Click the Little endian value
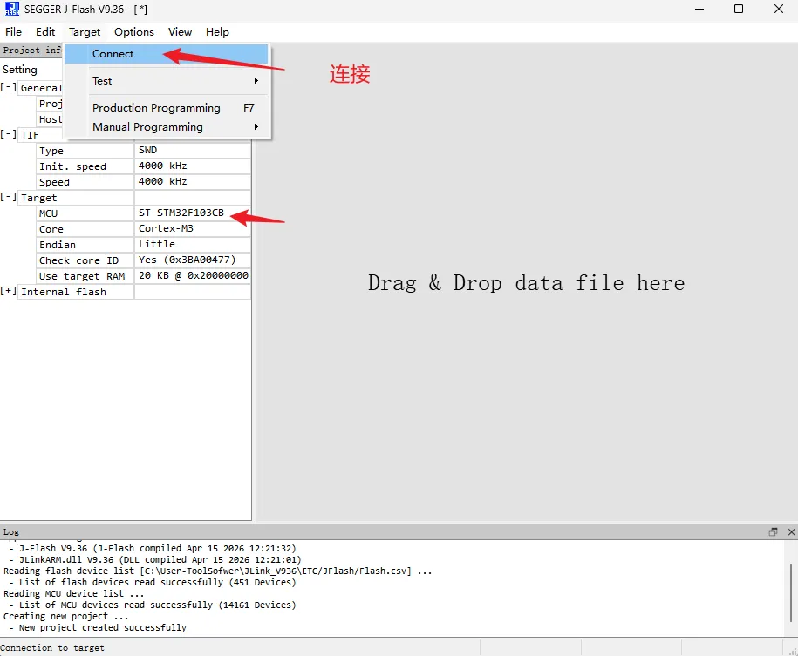Screen dimensions: 798x656 pos(193,245)
